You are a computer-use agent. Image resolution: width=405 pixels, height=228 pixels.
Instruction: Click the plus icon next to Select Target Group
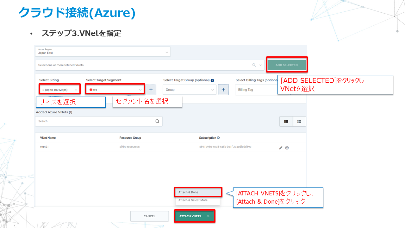point(223,90)
